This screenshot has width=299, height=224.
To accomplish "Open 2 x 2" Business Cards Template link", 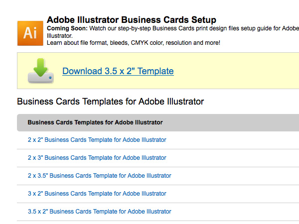I will point(97,140).
